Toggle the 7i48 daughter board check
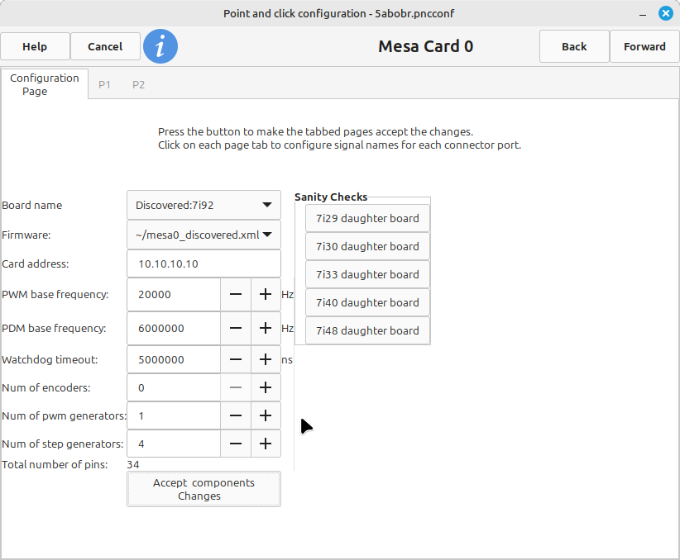Image resolution: width=680 pixels, height=560 pixels. (x=367, y=330)
